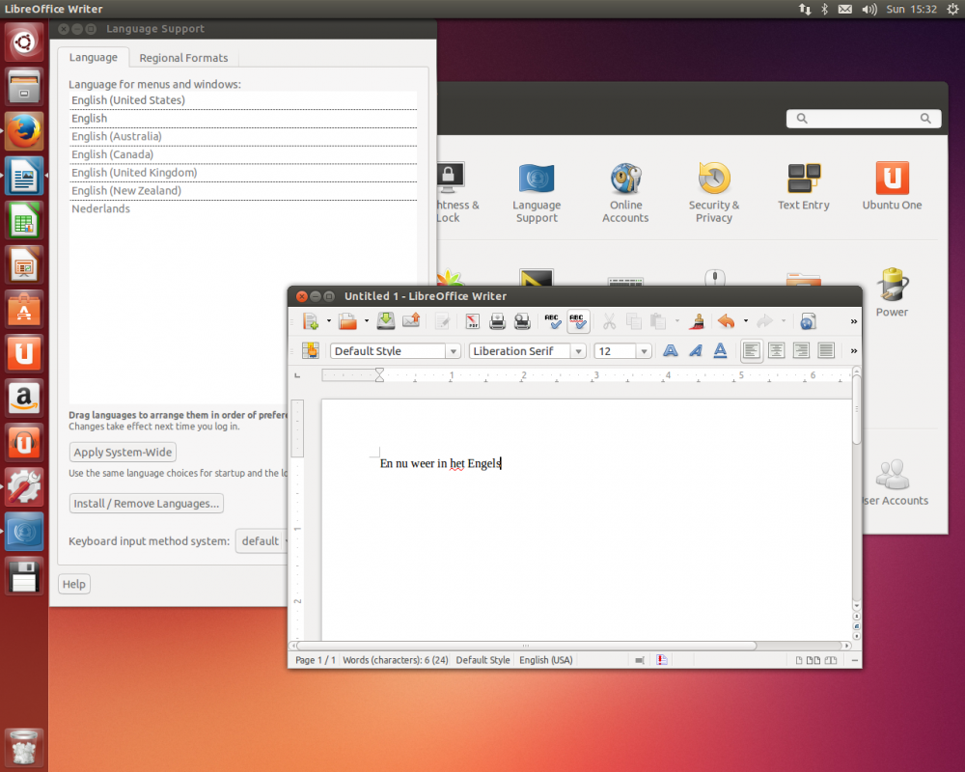Toggle bold formatting
Viewport: 965px width, 772px height.
point(671,351)
